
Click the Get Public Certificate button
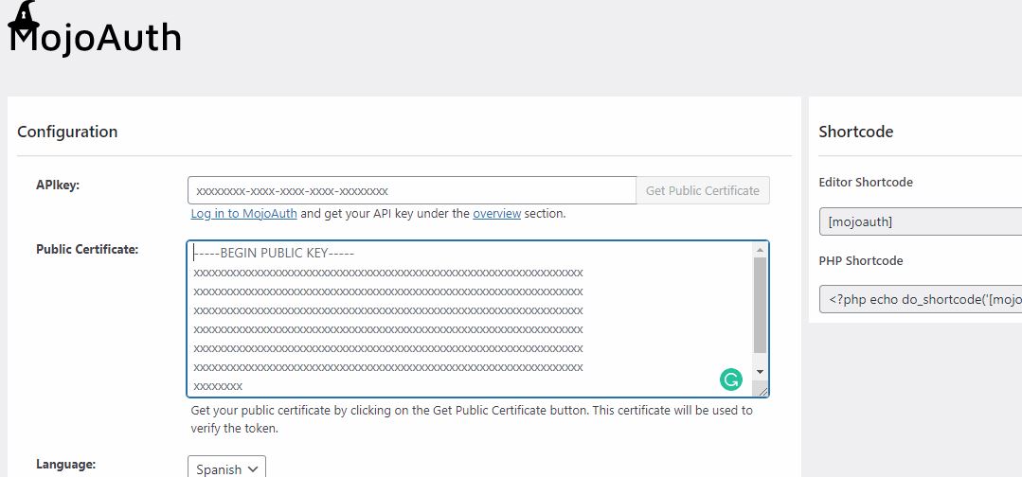tap(703, 190)
